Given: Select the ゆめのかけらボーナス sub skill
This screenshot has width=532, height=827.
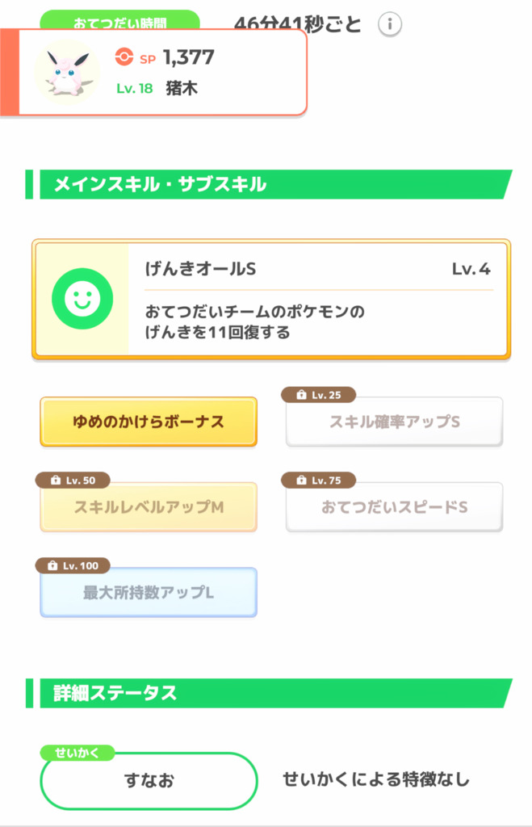Looking at the screenshot, I should [x=149, y=422].
